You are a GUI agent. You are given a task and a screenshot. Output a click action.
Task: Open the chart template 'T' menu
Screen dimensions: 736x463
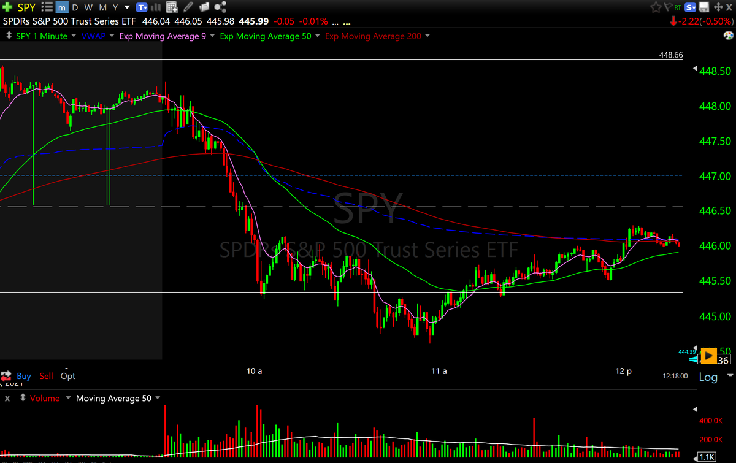[x=142, y=7]
